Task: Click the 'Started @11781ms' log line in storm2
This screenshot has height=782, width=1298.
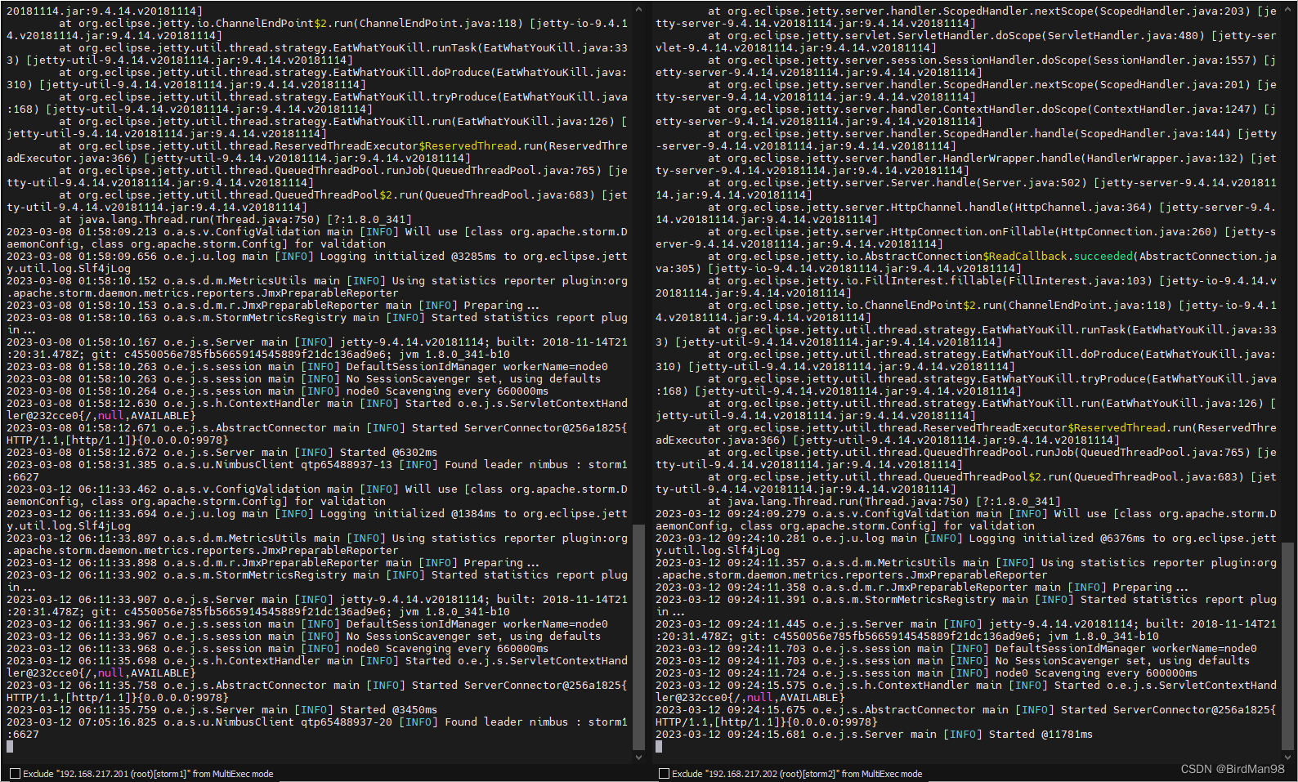Action: point(874,735)
